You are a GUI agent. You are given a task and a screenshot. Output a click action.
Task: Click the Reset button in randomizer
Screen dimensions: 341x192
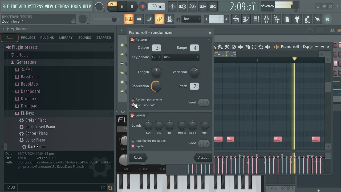138,158
